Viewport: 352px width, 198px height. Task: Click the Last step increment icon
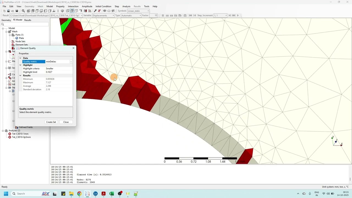click(234, 15)
